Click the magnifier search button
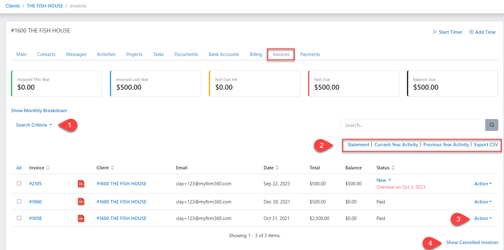Screen dimensions: 504x250 491,125
